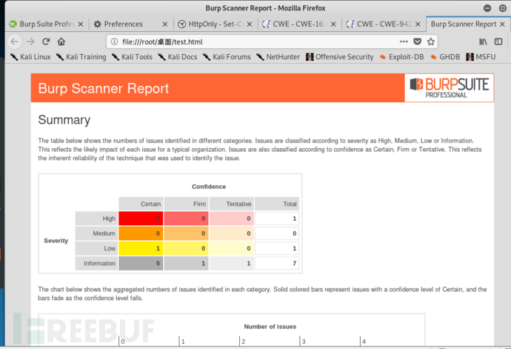Click the Medium Certain orange cell

point(141,233)
